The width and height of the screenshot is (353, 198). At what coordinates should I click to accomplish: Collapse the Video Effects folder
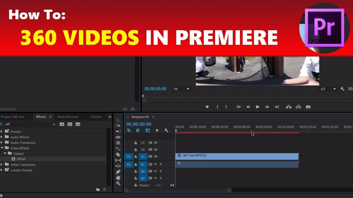(2, 148)
